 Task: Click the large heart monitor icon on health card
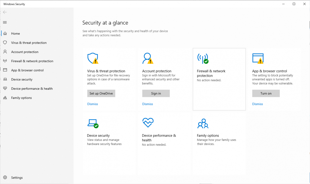click(x=148, y=122)
